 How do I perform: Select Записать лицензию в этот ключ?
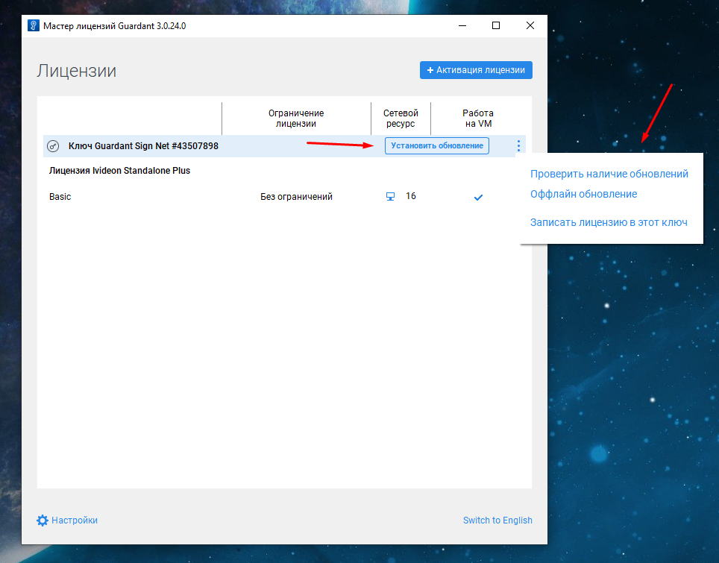(609, 222)
